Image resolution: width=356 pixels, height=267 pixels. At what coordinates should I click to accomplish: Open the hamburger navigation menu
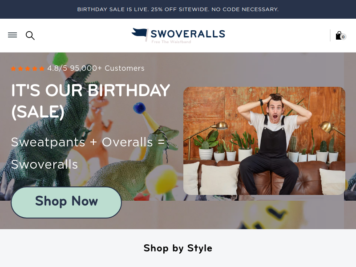(12, 35)
